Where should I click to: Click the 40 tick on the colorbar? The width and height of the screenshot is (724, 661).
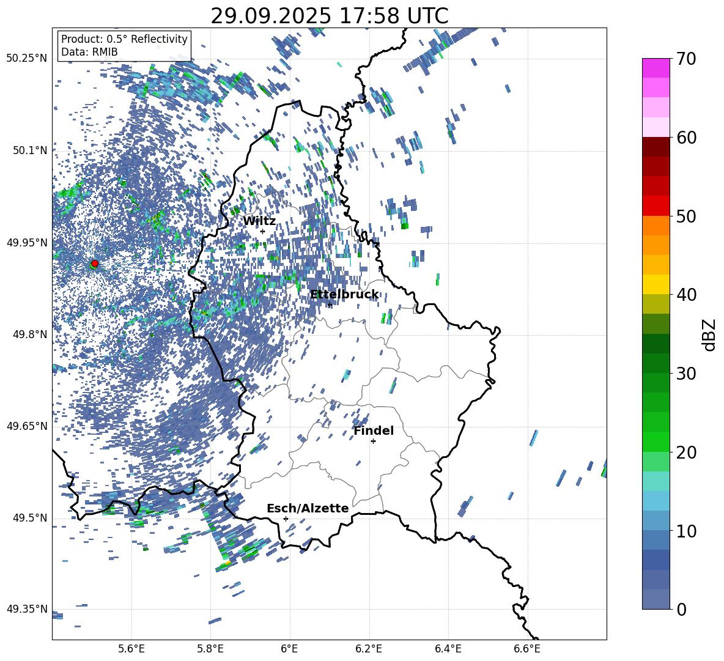coord(686,295)
